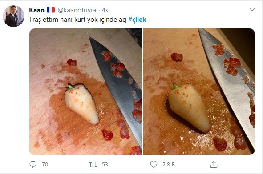
Task: Click the French flag emoji beside Kaan
Action: (51, 10)
